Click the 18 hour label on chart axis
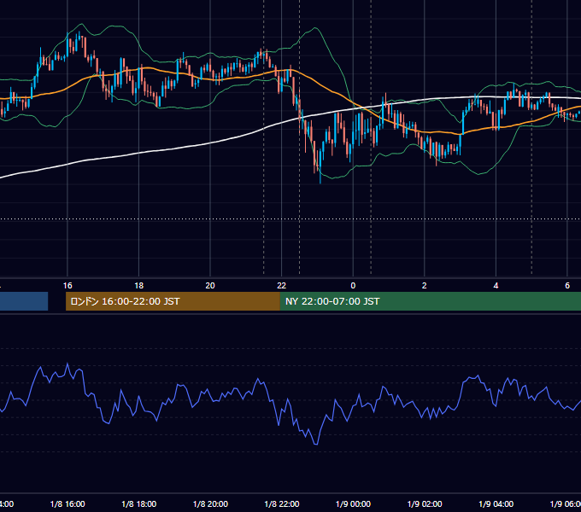 [x=139, y=286]
